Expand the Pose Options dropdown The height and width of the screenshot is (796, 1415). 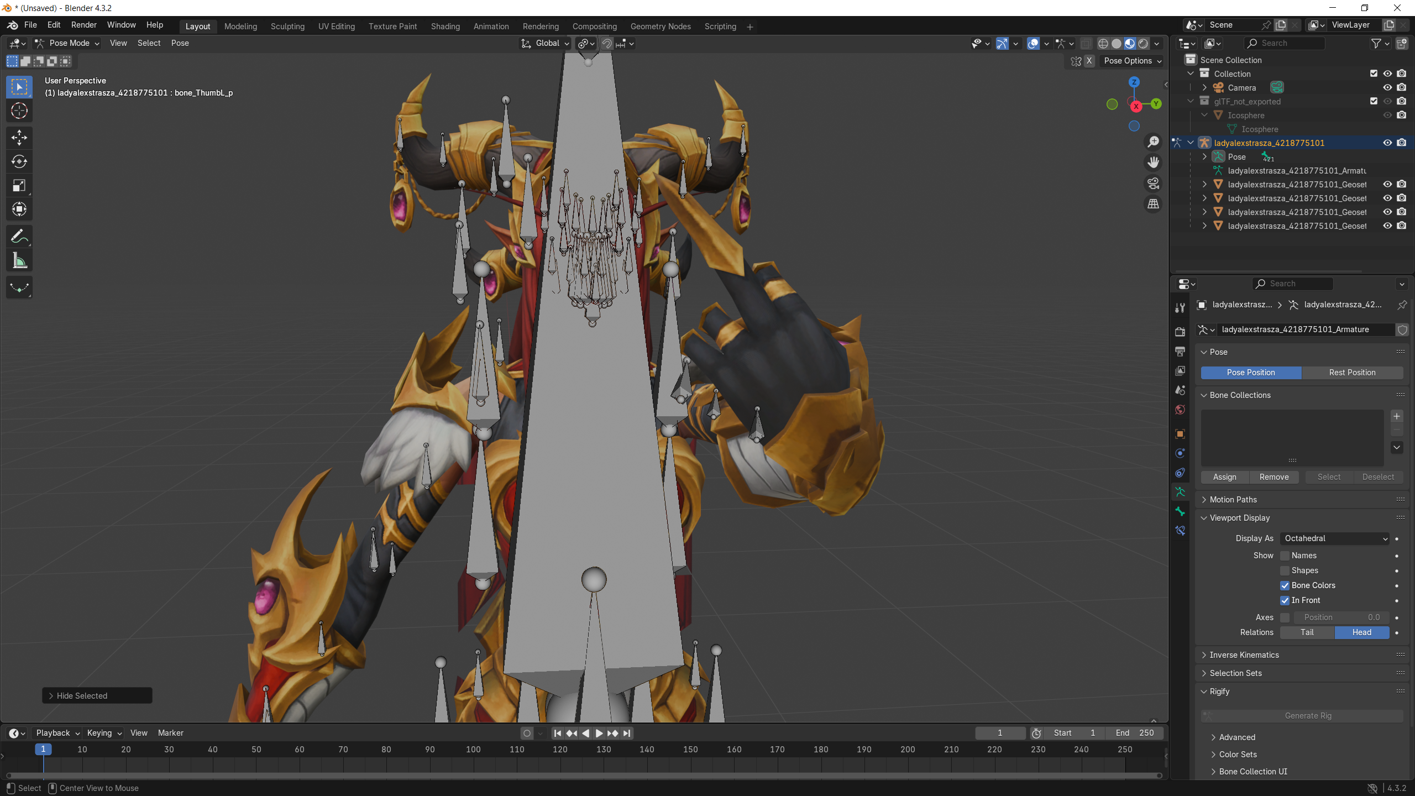click(x=1132, y=61)
